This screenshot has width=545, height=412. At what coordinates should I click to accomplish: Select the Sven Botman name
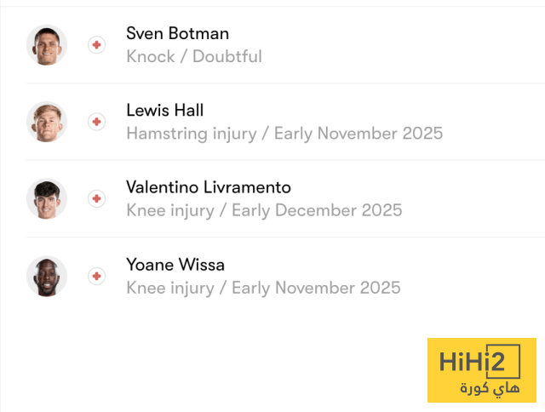click(177, 34)
